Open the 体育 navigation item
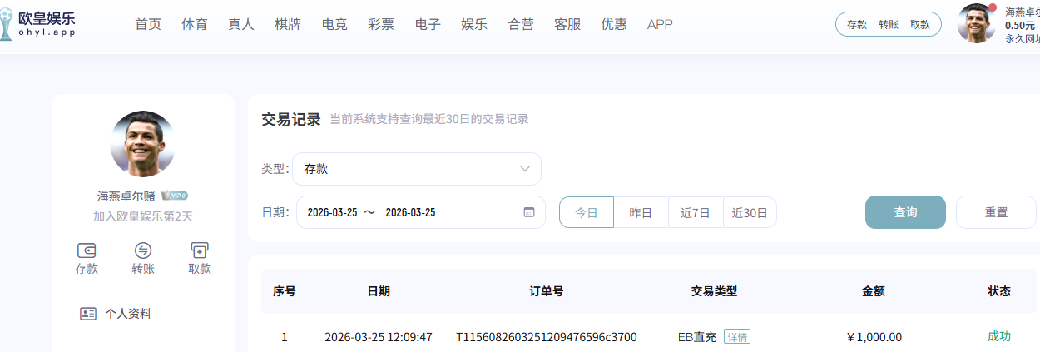Screen dimensions: 1040x352 point(195,24)
